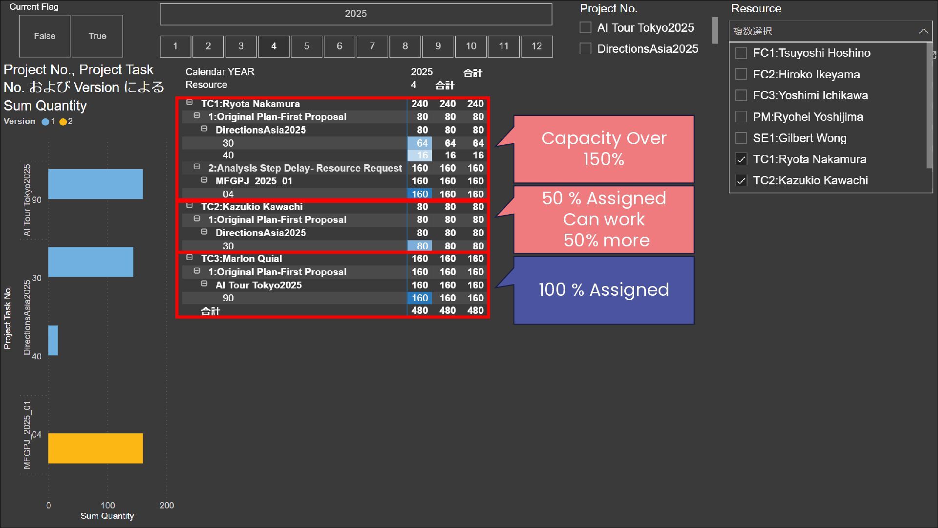Tick the DirectionsAsia2025 project checkbox

click(x=585, y=49)
